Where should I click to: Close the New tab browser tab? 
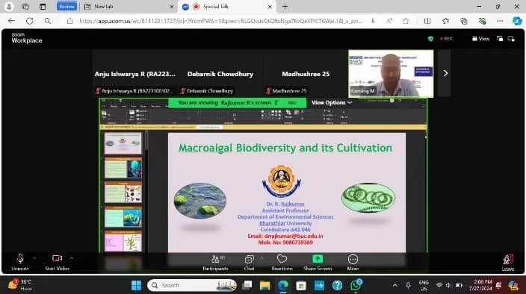pyautogui.click(x=171, y=7)
